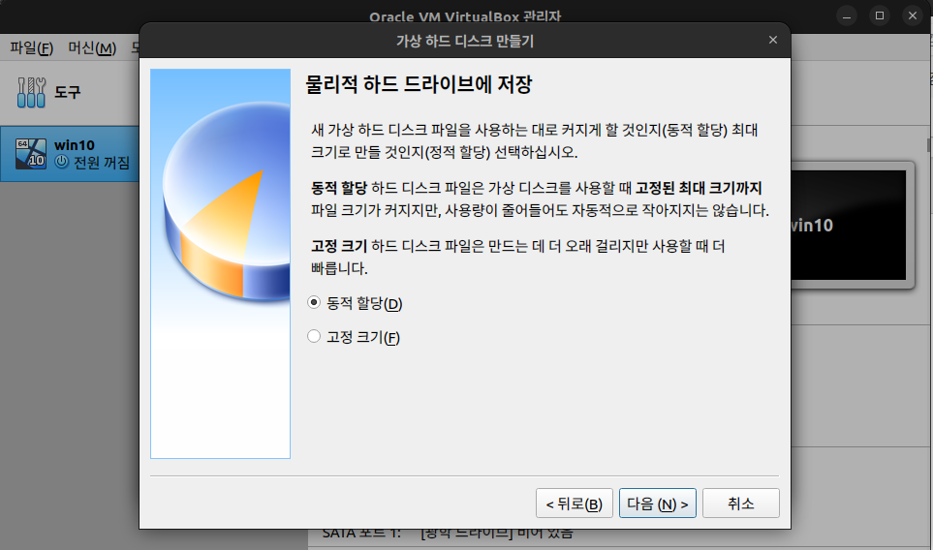Click the 전원 꺼짐 power status icon
The width and height of the screenshot is (933, 550).
click(x=62, y=161)
